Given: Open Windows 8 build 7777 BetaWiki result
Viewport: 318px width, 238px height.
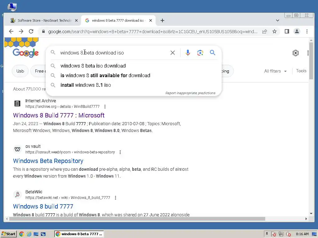Looking at the screenshot, I should [x=43, y=206].
